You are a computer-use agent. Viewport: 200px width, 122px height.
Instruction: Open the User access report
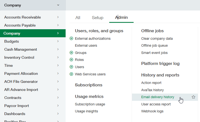(x=156, y=104)
